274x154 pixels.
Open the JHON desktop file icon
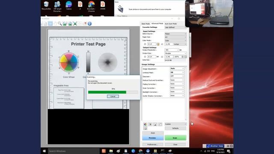[x=103, y=6]
